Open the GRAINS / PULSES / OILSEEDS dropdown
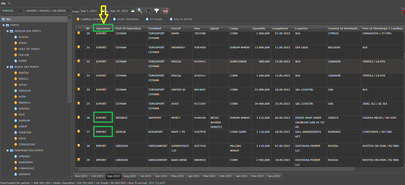The width and height of the screenshot is (405, 185). coord(48,11)
